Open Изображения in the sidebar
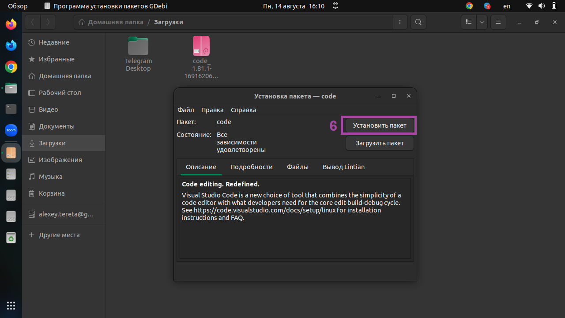565x318 pixels. coord(64,160)
